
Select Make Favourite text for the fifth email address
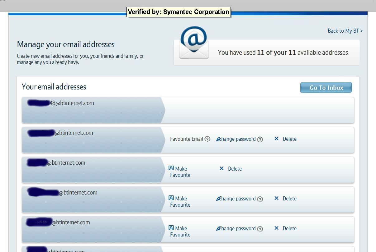pyautogui.click(x=180, y=231)
